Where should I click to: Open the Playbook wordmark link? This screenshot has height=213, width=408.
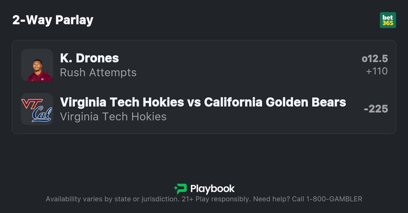tap(212, 189)
